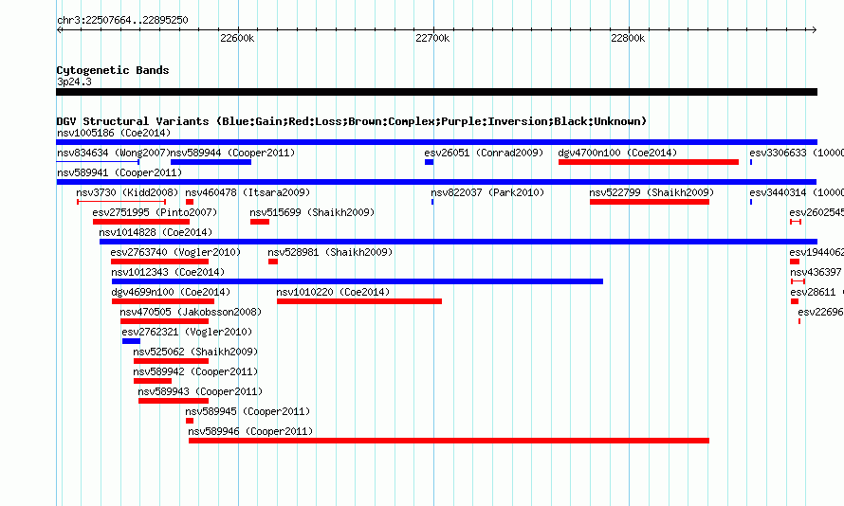
Task: Click nsv470505 (Jakobsson2008) variant label
Action: tap(191, 312)
